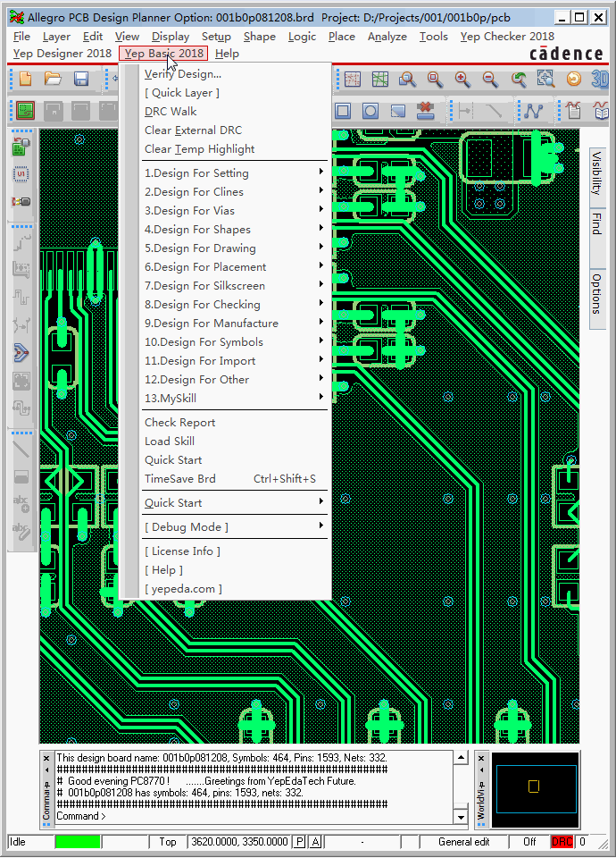Toggle the P button in status bar

(300, 842)
